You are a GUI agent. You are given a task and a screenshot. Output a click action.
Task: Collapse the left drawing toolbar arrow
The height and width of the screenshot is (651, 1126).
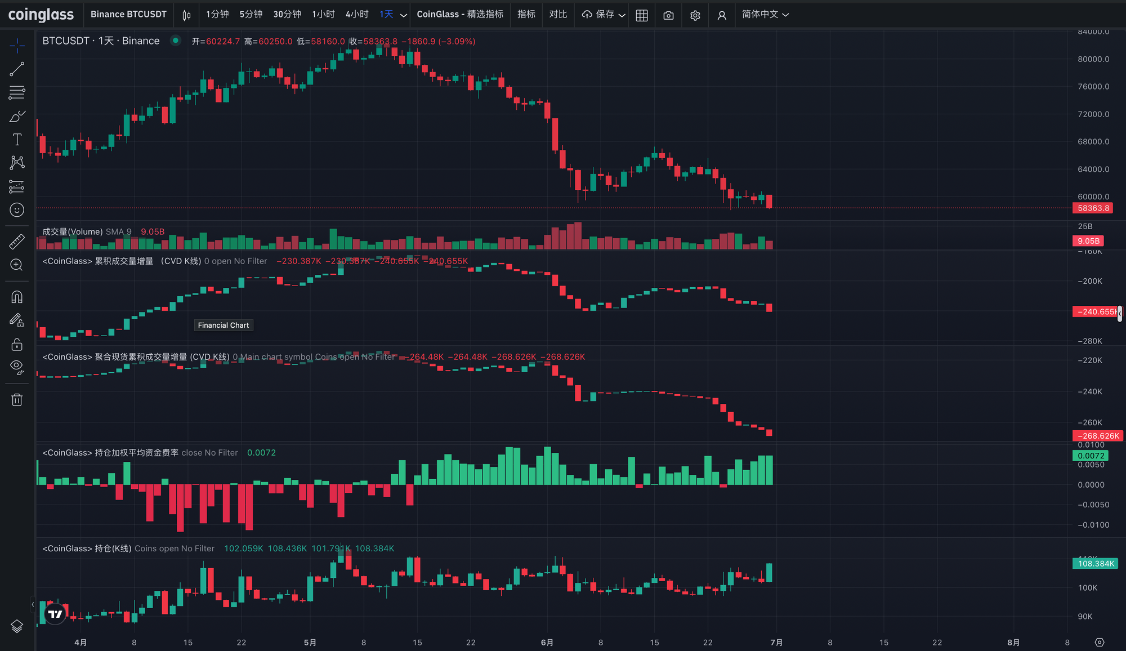click(x=33, y=604)
